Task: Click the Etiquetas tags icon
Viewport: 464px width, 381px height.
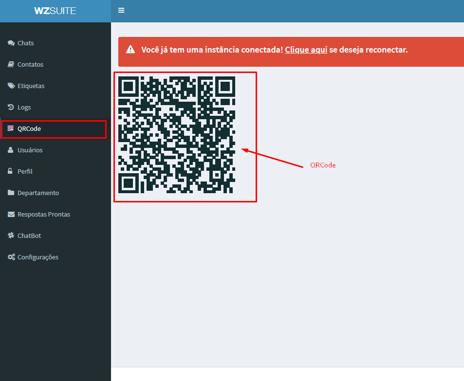Action: (x=11, y=86)
